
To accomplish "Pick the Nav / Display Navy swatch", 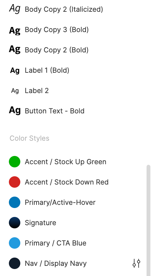I will click(x=15, y=263).
